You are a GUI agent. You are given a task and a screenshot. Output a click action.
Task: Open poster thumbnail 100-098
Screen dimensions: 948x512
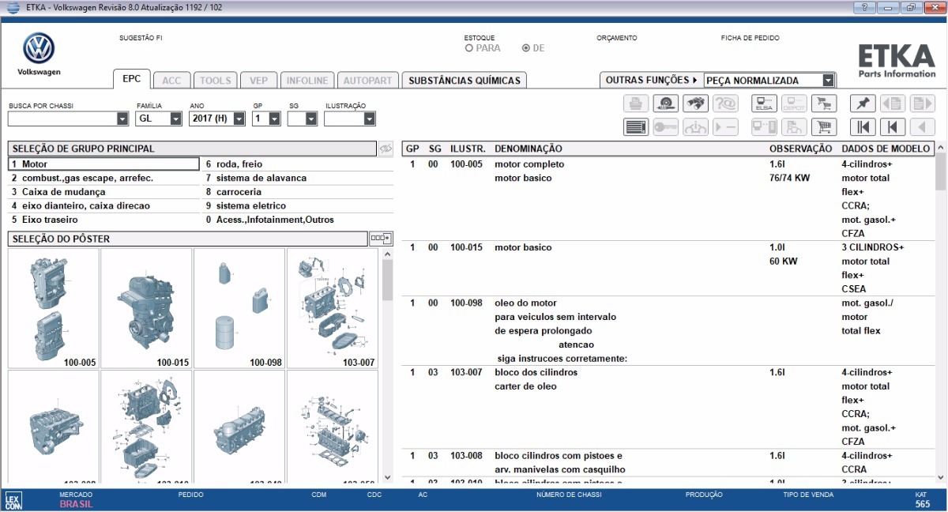coord(239,308)
